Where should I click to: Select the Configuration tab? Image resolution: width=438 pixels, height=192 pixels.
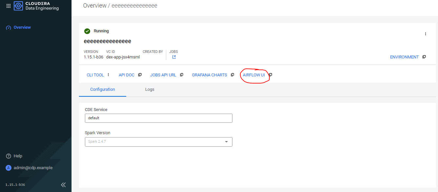(x=102, y=89)
